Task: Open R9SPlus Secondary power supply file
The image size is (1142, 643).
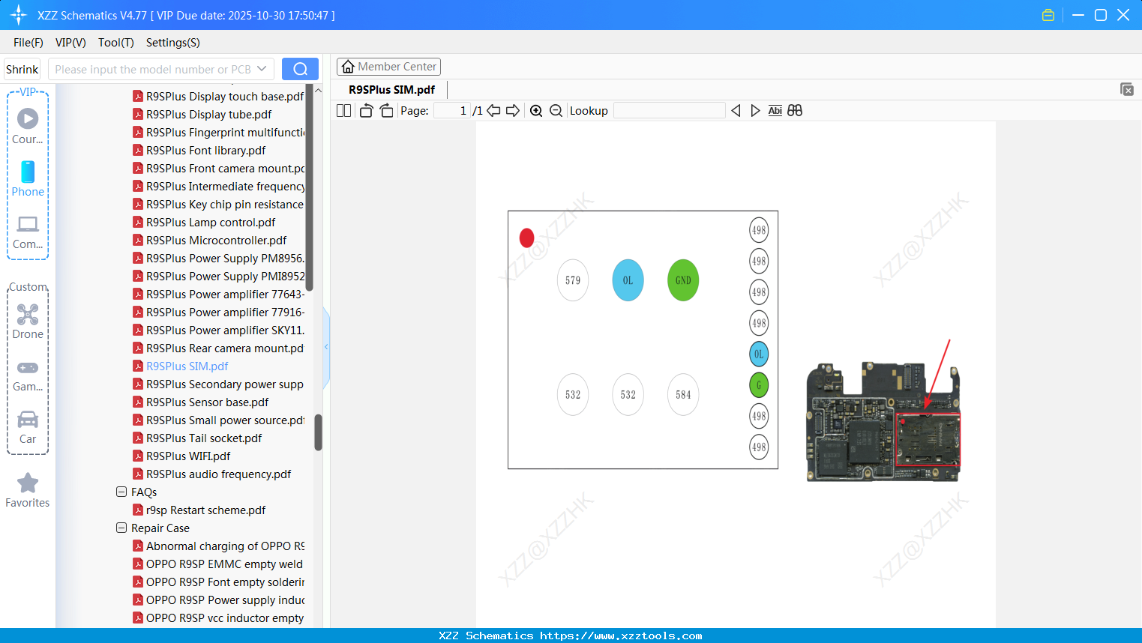Action: point(225,384)
